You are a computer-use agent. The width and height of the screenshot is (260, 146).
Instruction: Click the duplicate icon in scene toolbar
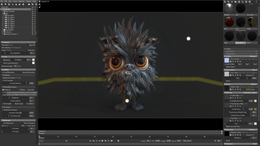tap(32, 4)
